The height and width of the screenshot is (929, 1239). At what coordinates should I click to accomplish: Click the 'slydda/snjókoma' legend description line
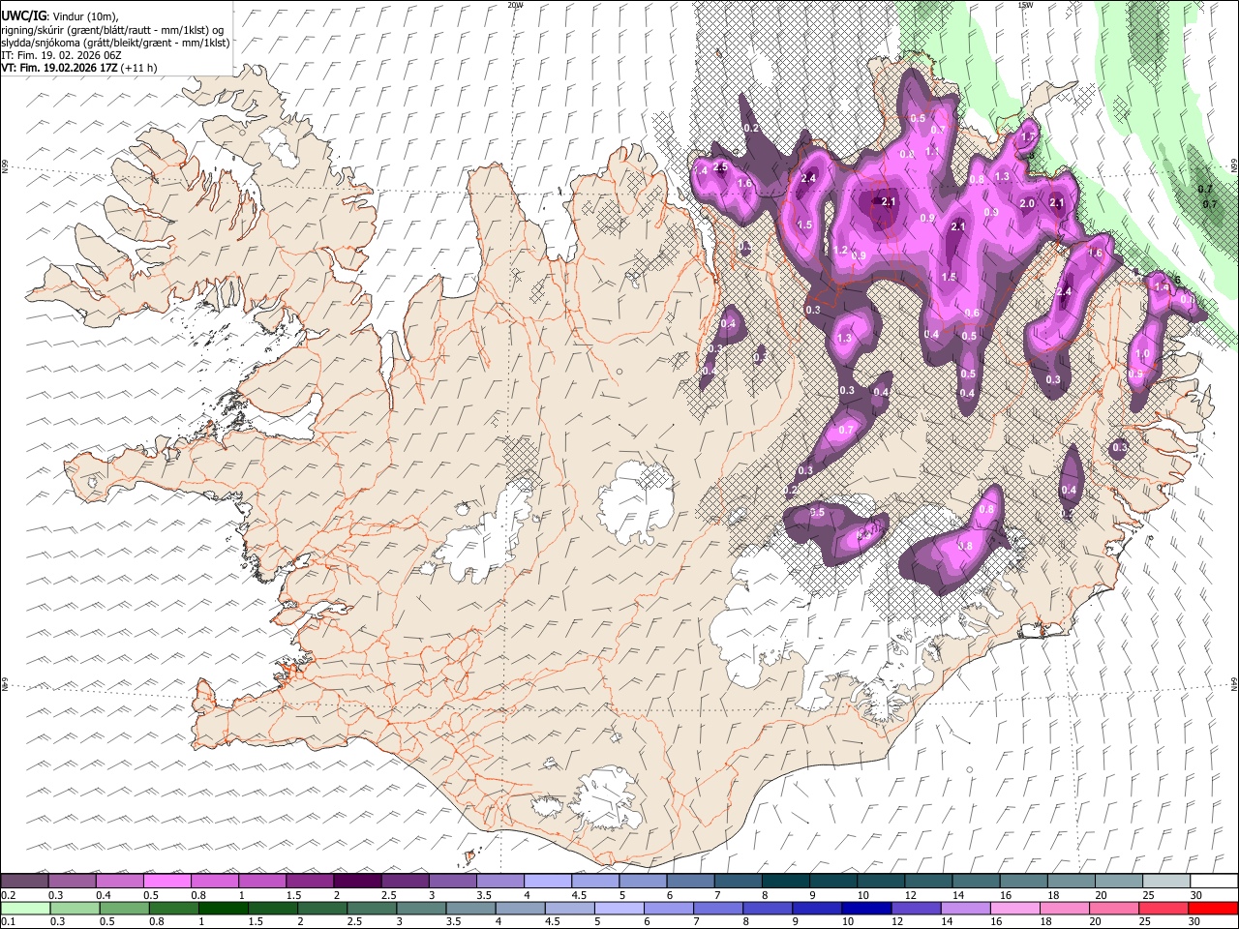pyautogui.click(x=115, y=43)
